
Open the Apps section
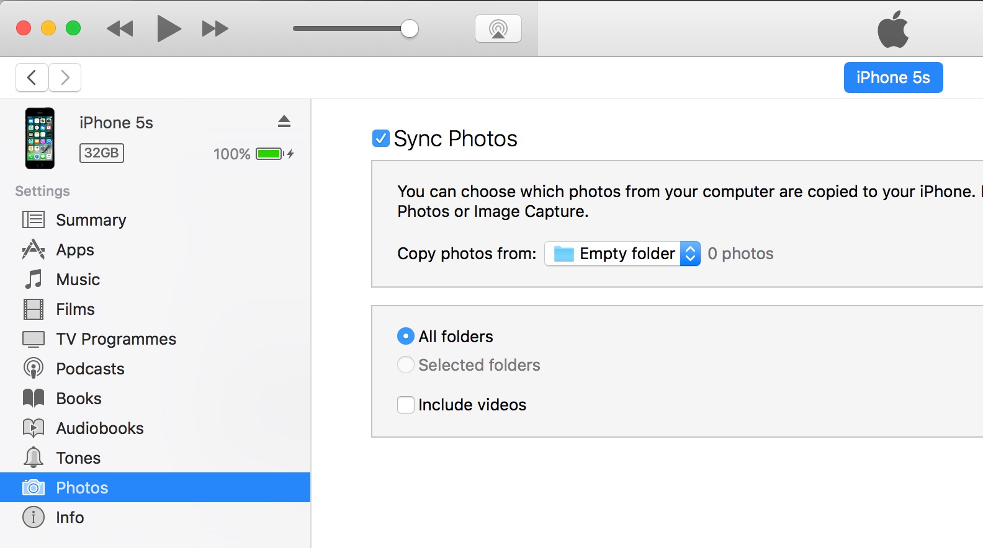(75, 250)
